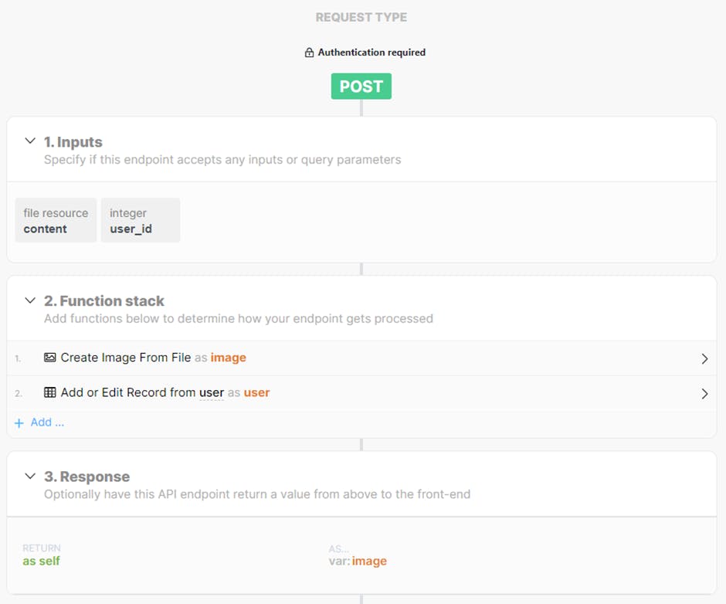
Task: Click the var: image response value
Action: coord(358,561)
